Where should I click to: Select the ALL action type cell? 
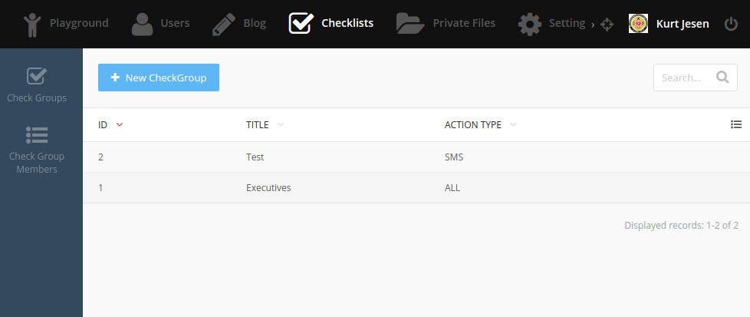[452, 188]
